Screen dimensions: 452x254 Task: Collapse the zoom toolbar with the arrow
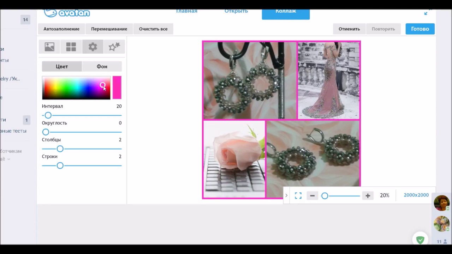pos(286,195)
